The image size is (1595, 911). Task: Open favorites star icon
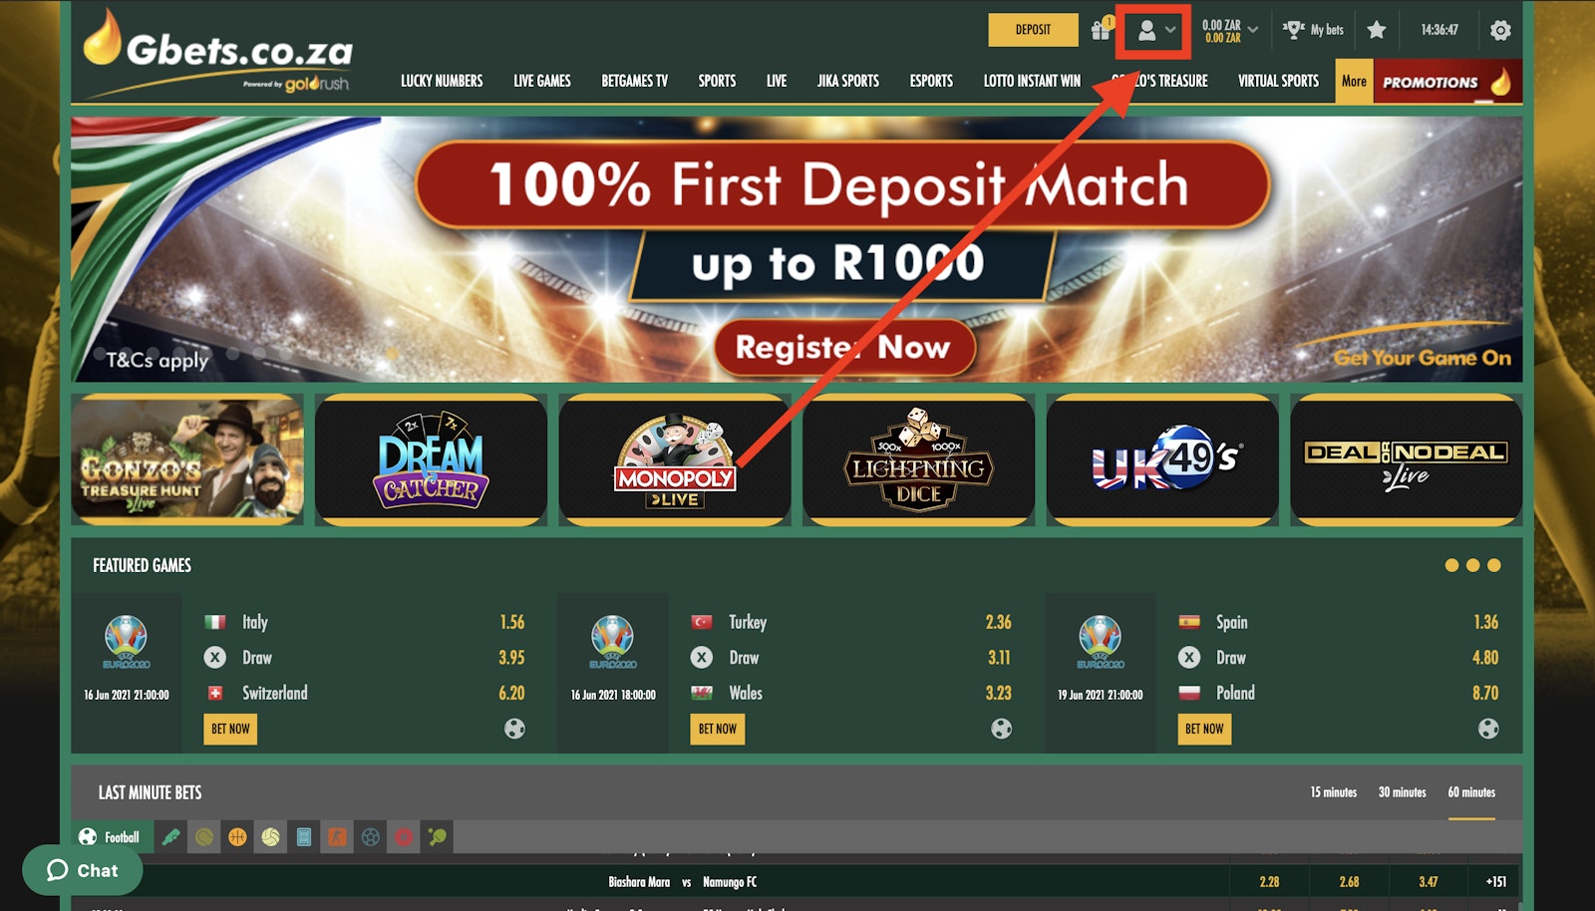tap(1377, 30)
